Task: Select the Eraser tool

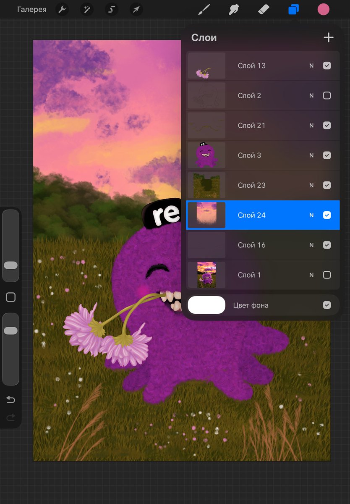Action: coord(264,9)
